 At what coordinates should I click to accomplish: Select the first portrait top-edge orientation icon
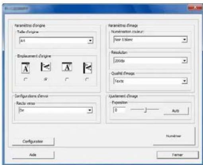point(25,68)
